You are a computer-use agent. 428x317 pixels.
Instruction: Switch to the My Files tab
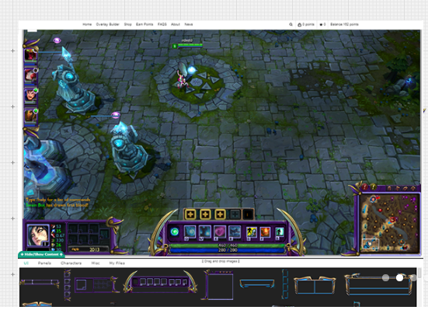click(x=117, y=263)
